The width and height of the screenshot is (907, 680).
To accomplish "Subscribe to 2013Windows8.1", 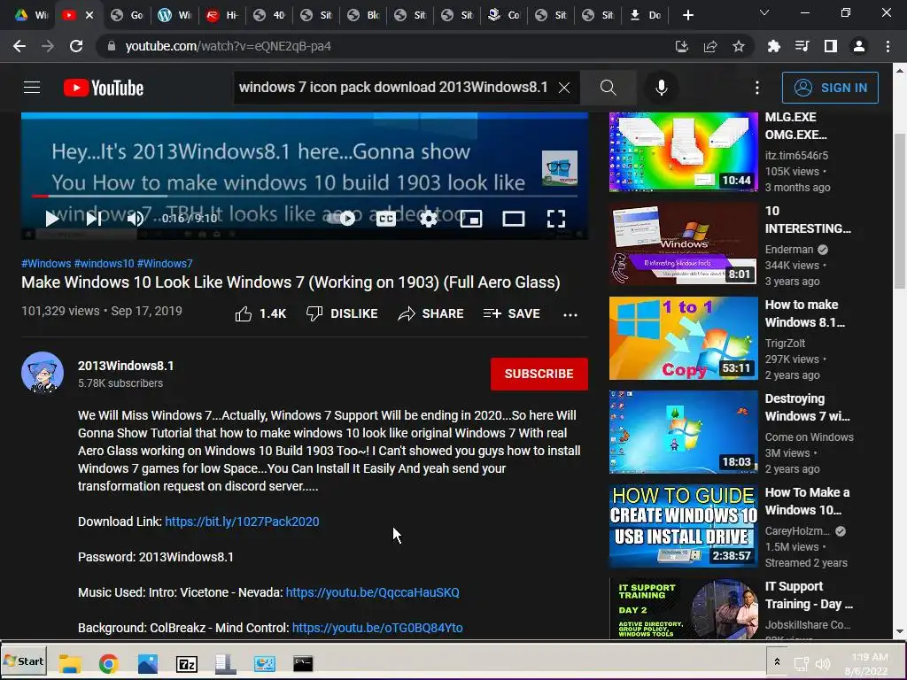I will point(539,375).
